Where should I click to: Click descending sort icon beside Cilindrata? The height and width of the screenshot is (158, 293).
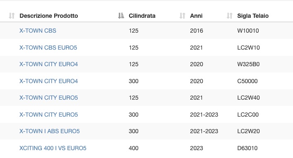121,16
